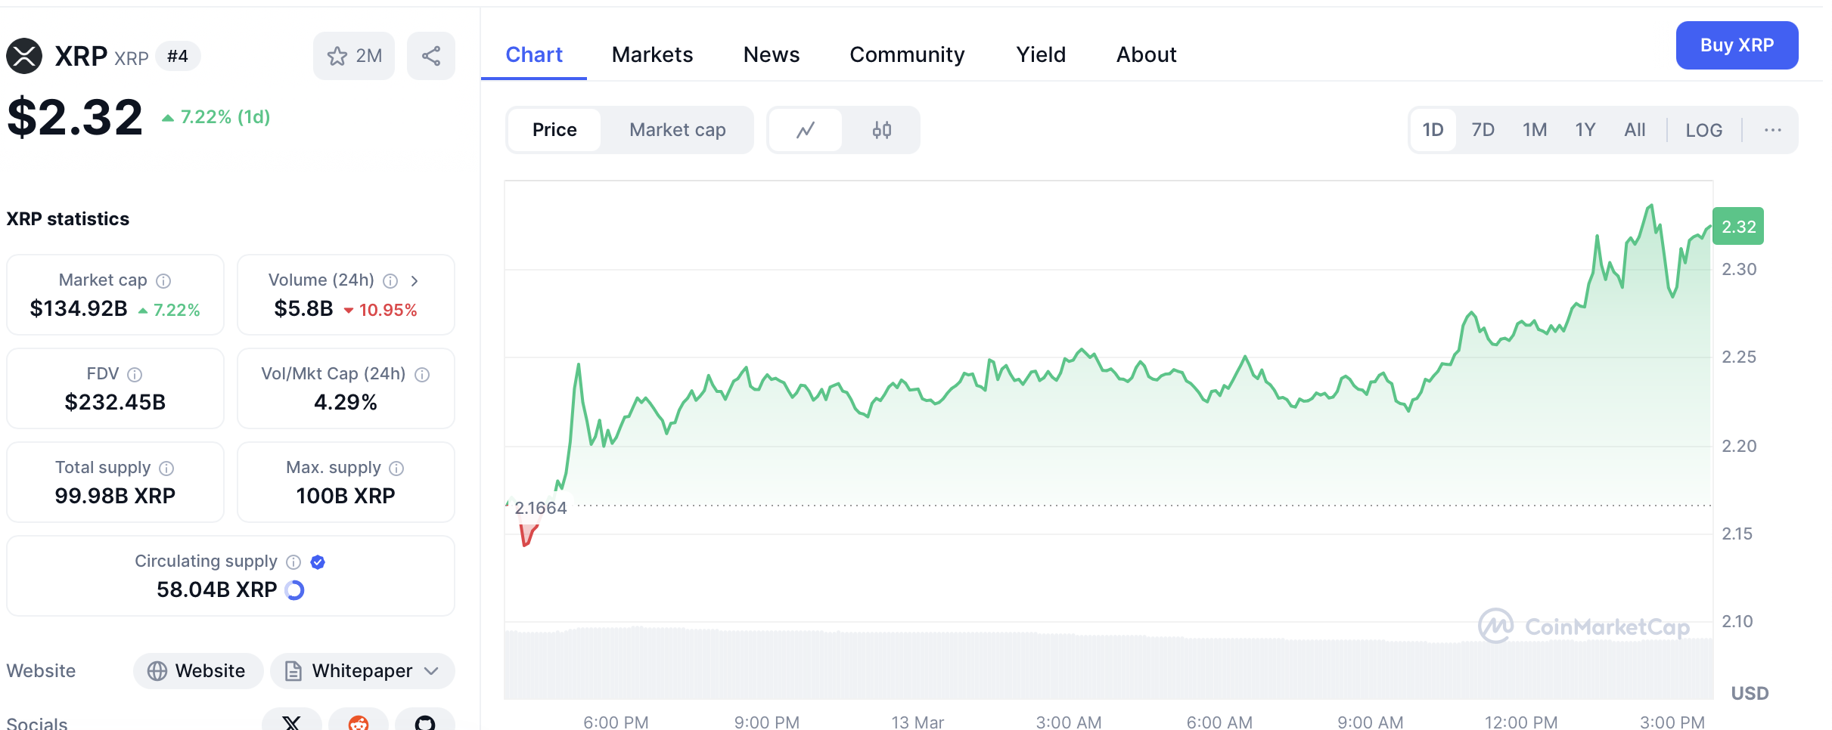Image resolution: width=1832 pixels, height=730 pixels.
Task: Click the Market cap info icon
Action: [x=163, y=281]
